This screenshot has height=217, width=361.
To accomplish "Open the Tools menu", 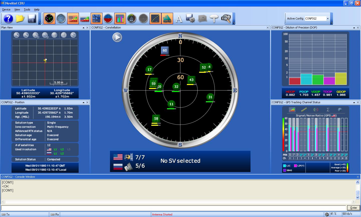I will point(27,9).
